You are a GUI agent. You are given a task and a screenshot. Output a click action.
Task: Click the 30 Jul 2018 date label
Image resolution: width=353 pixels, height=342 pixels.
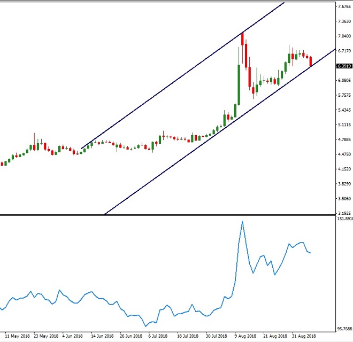tap(217, 336)
